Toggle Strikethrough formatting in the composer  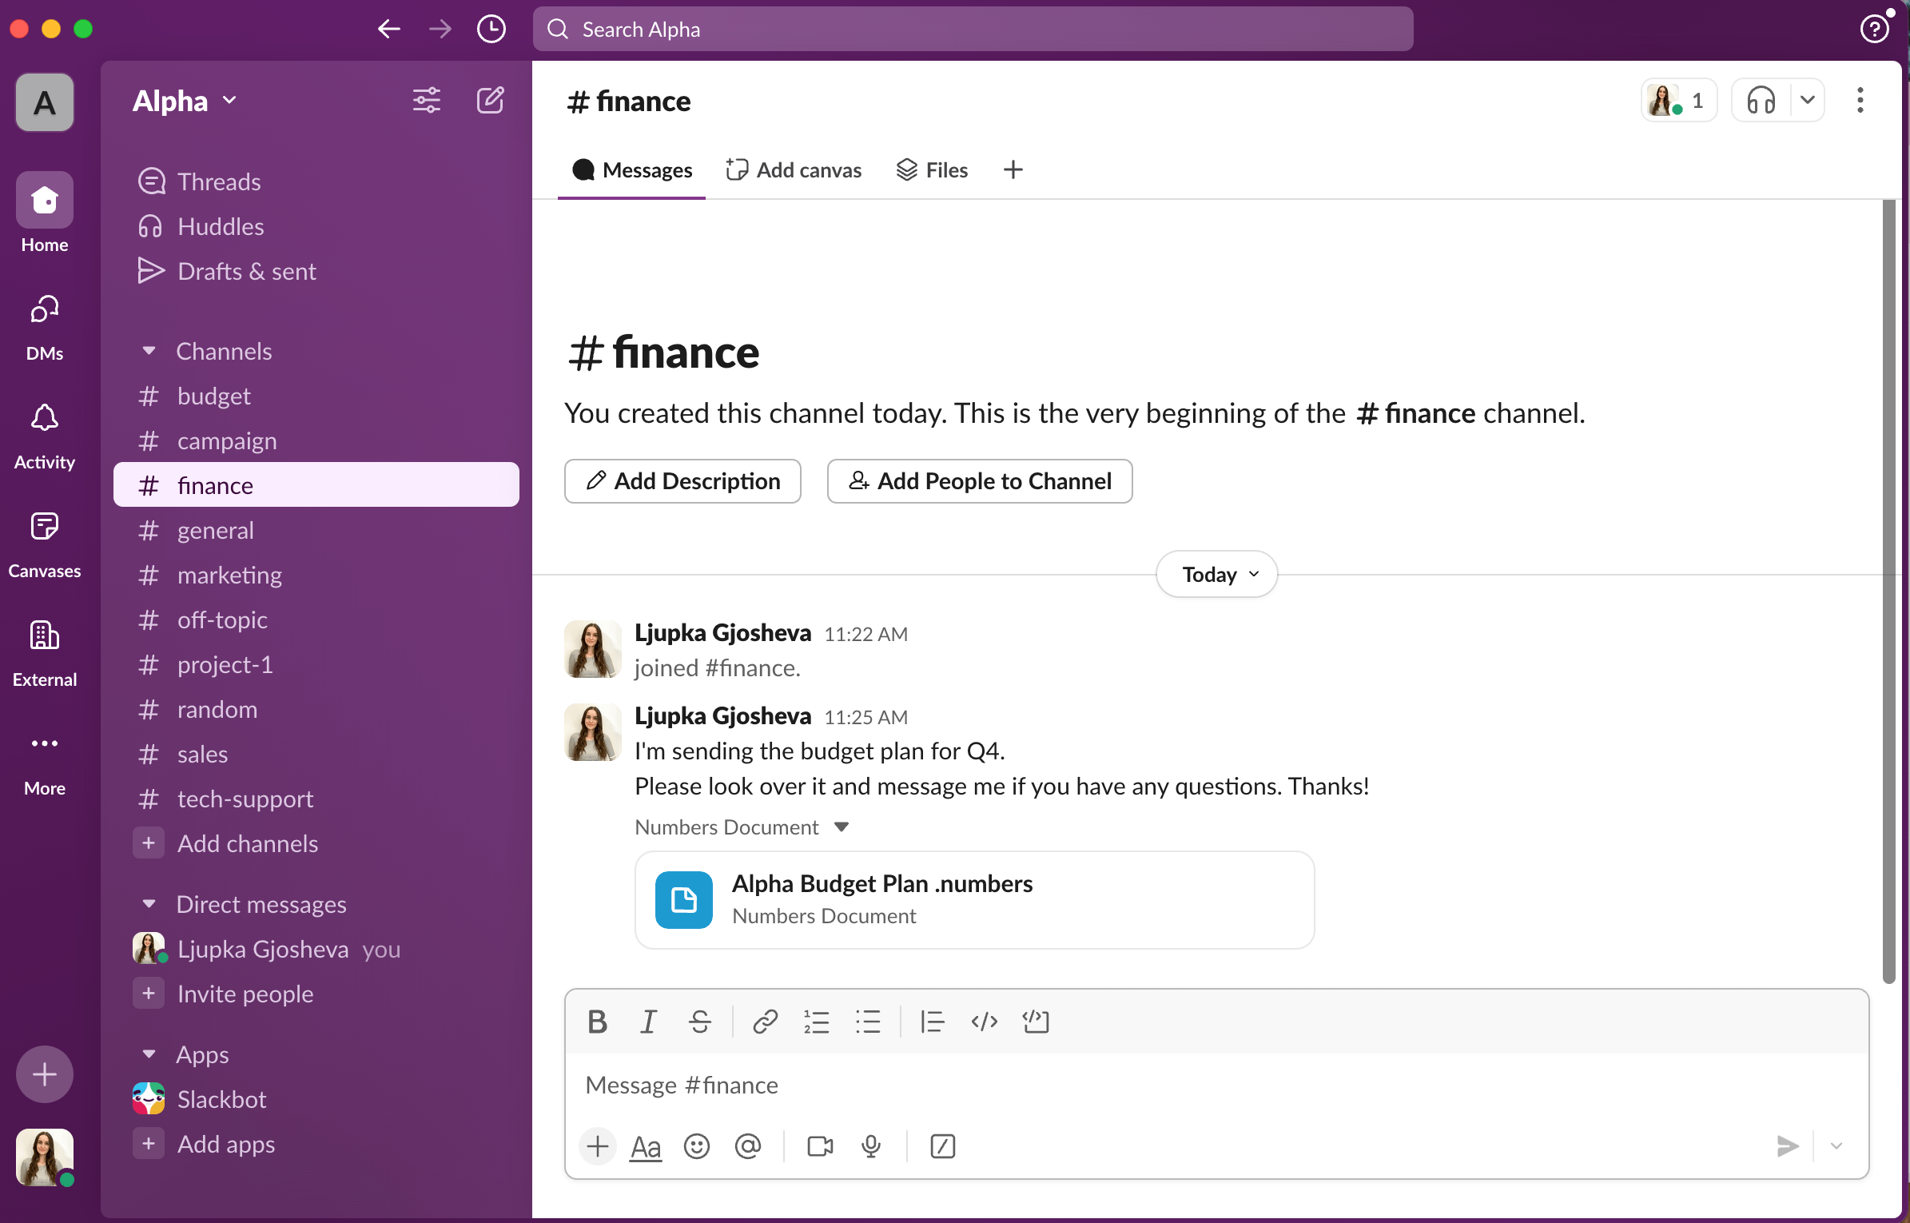pos(699,1022)
